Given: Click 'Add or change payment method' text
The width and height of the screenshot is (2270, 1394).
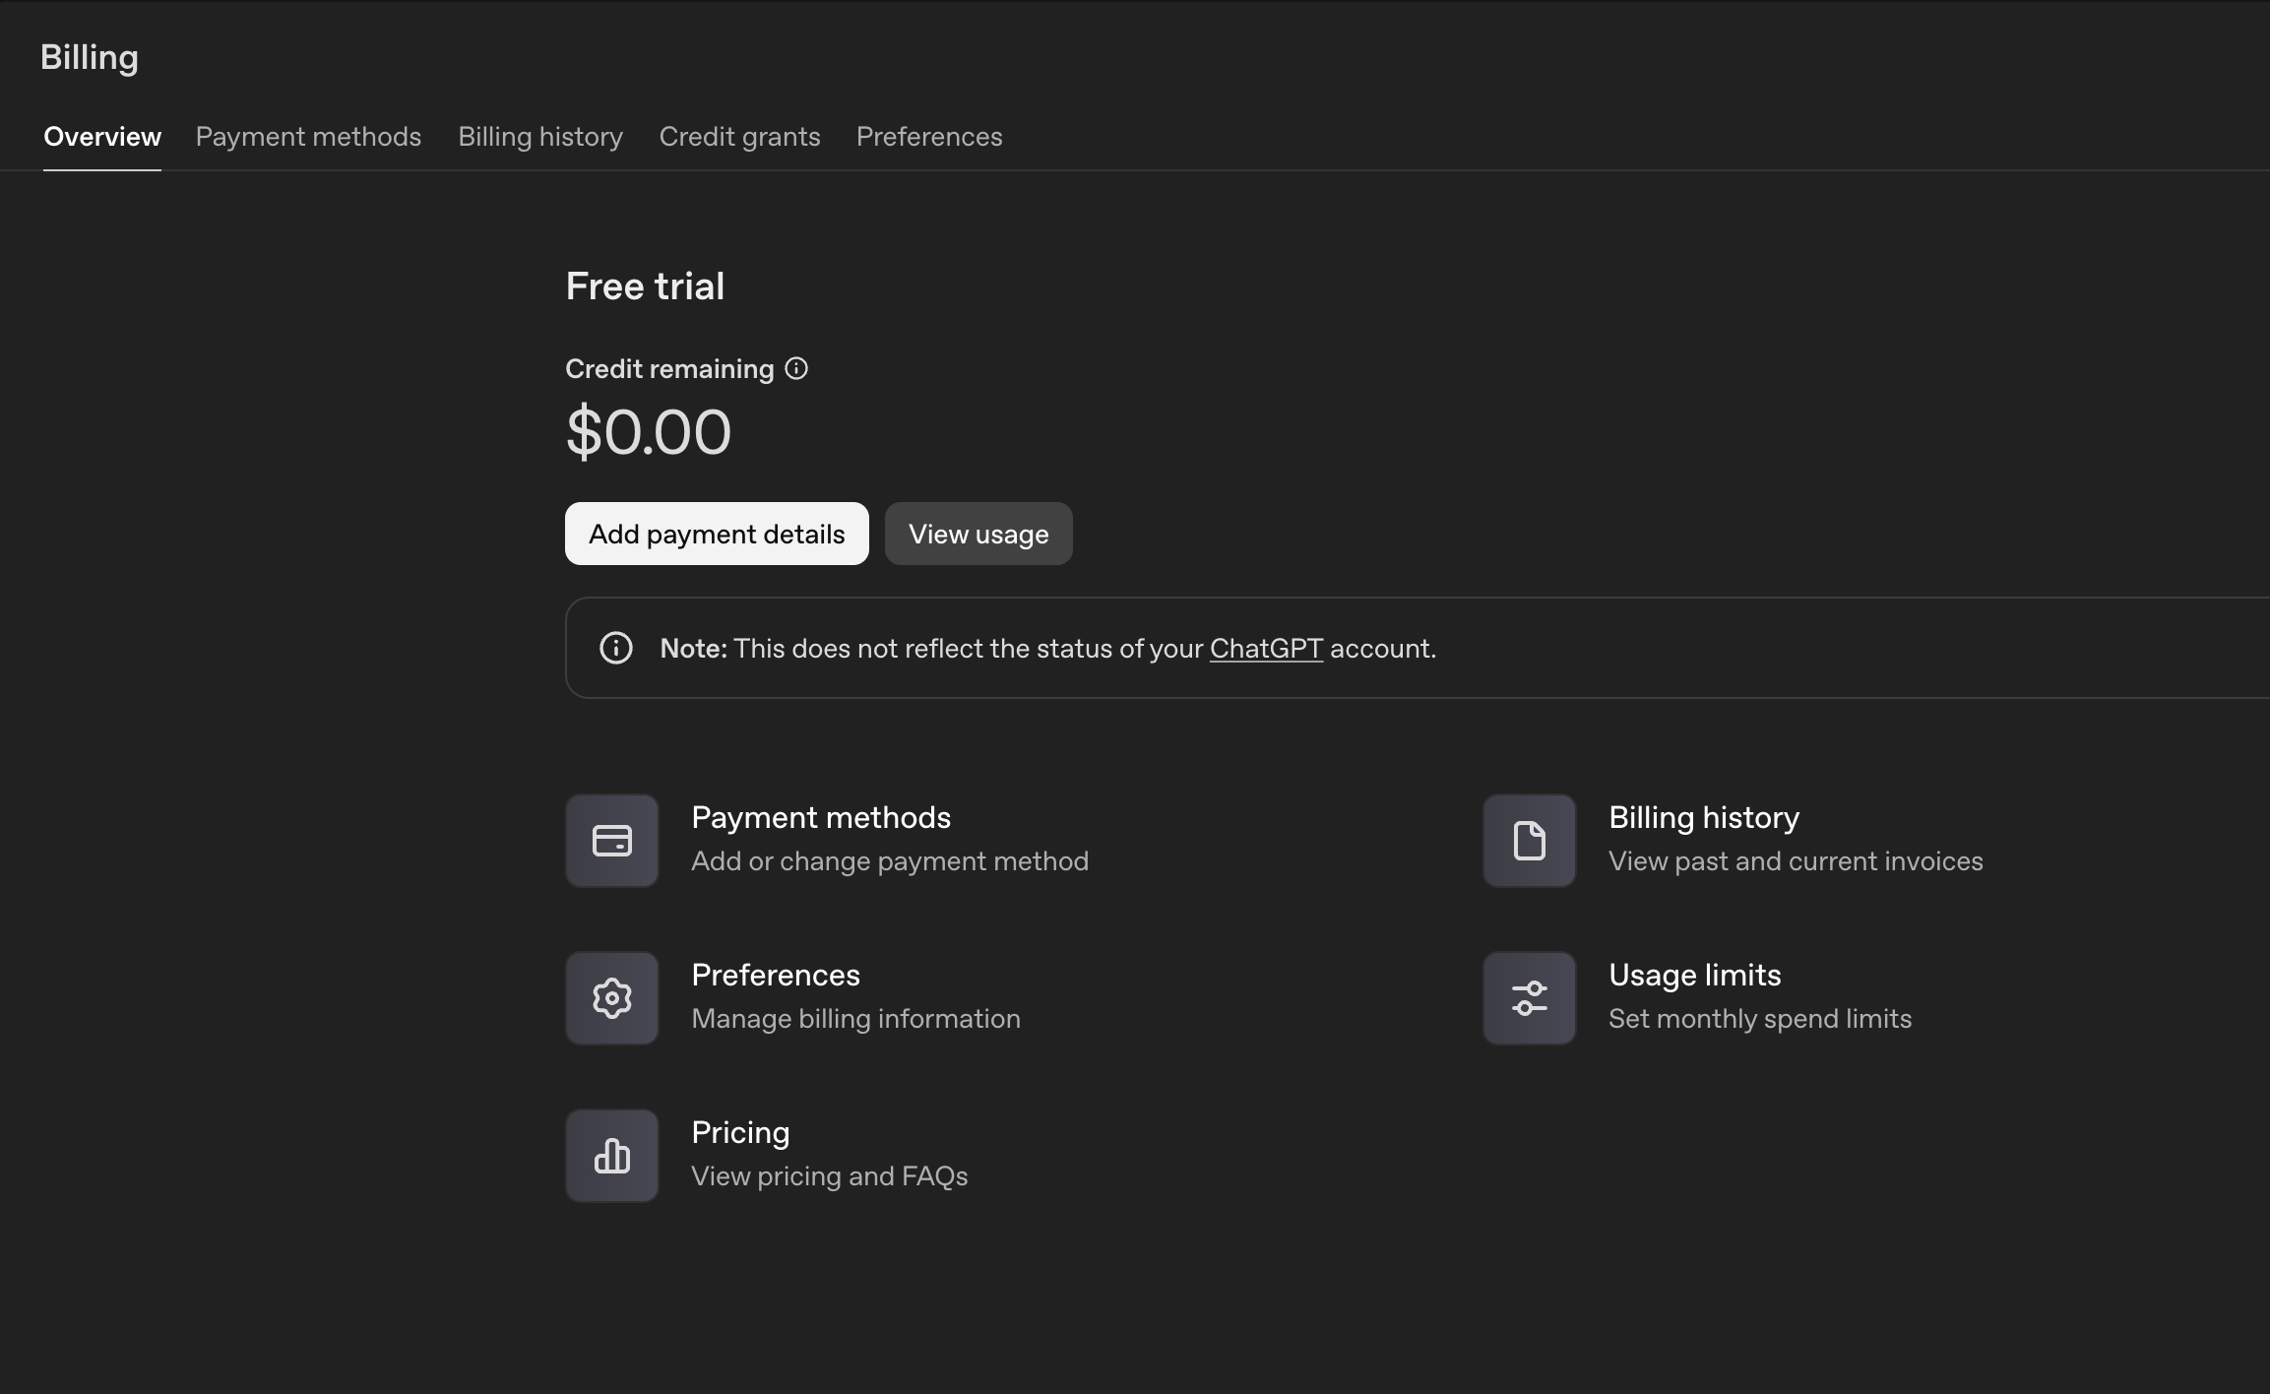Looking at the screenshot, I should coord(890,861).
